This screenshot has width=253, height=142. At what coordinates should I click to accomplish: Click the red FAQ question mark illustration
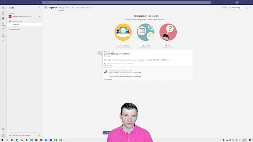pyautogui.click(x=168, y=32)
